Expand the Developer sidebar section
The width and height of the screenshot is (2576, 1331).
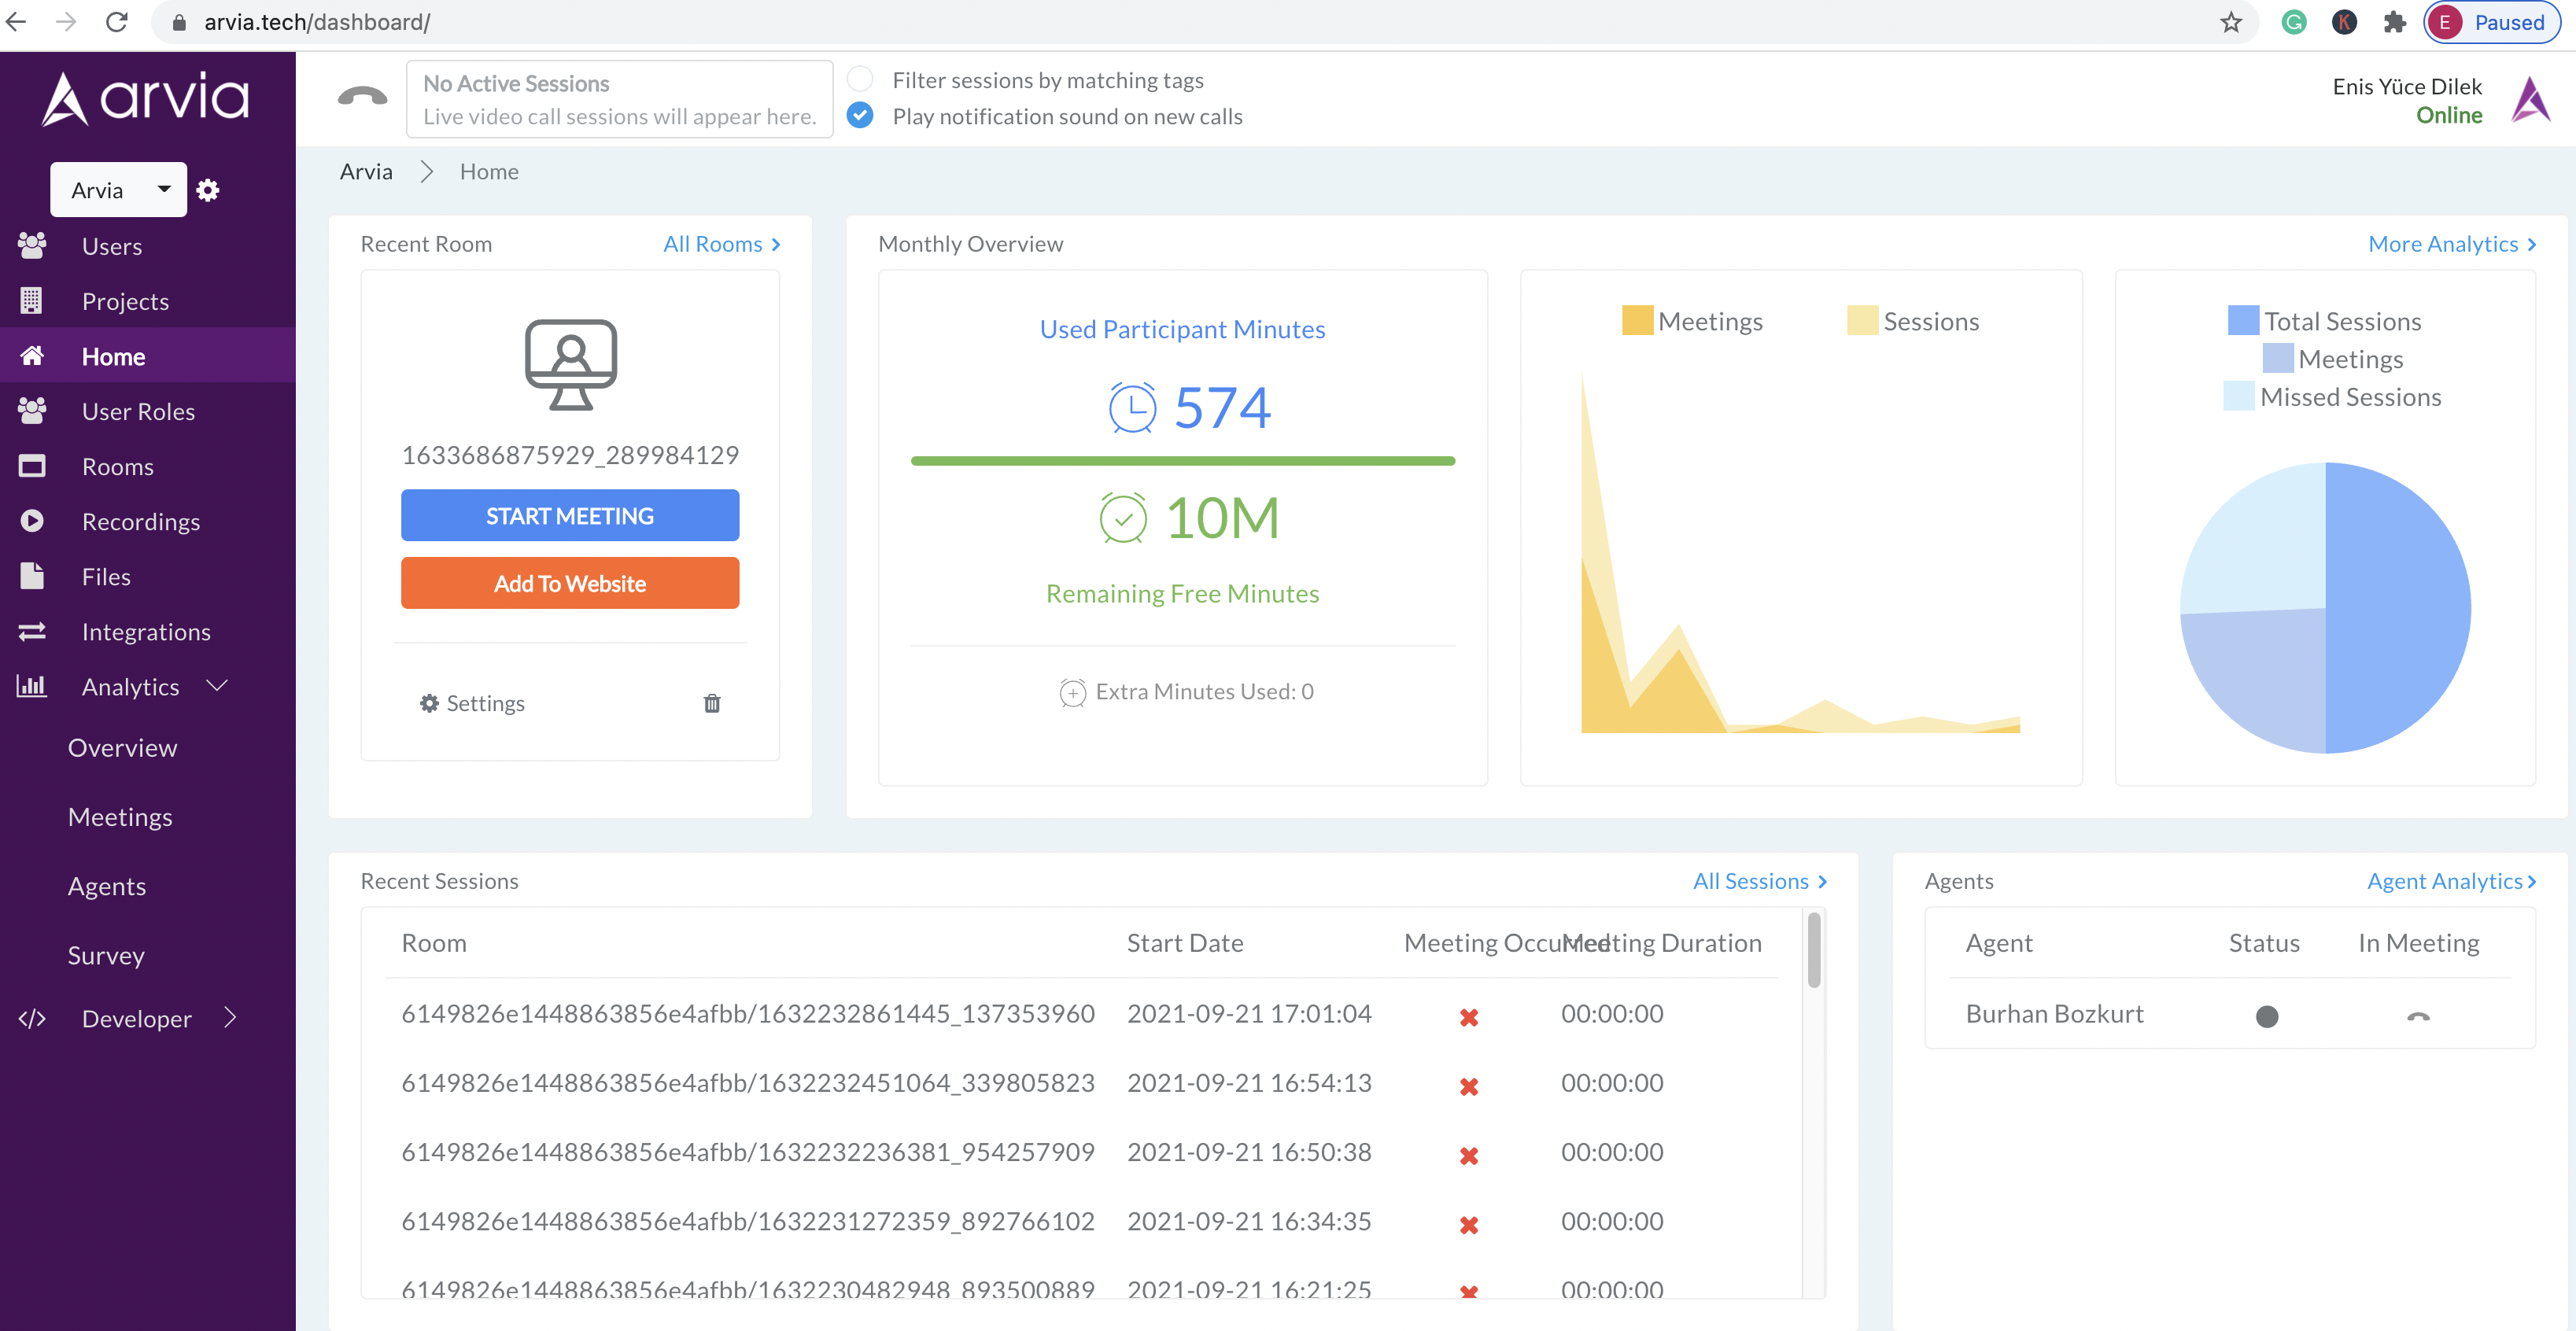(231, 1018)
